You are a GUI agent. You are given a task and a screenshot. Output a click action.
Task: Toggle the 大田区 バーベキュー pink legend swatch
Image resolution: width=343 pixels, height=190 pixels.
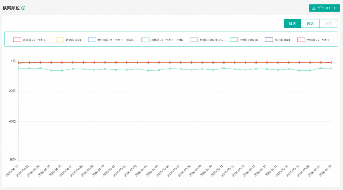coord(301,40)
